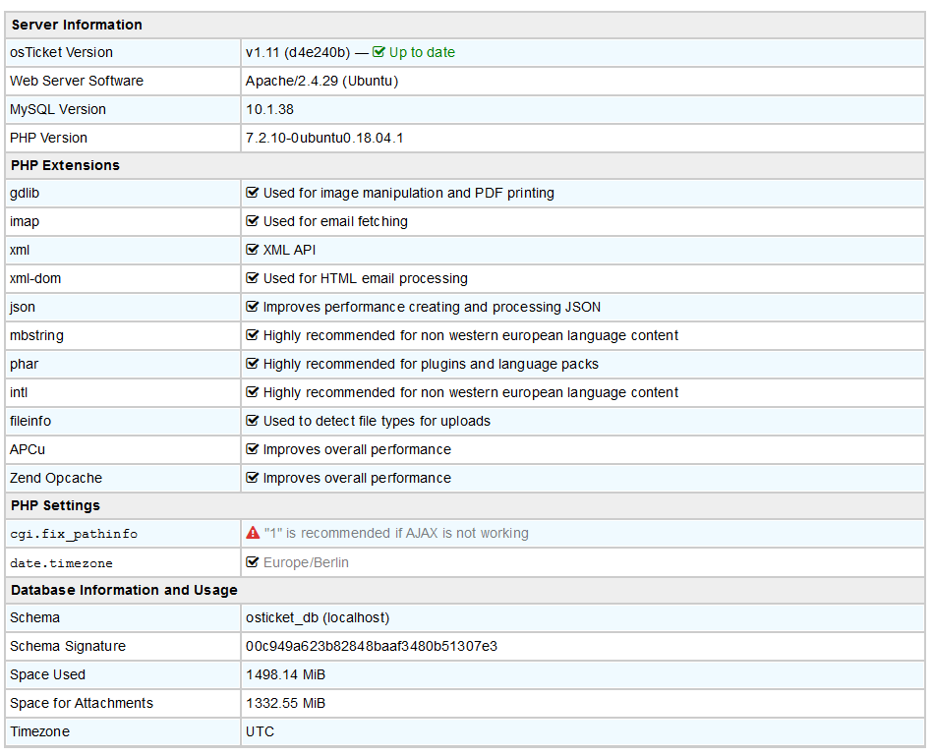Click the APCu performance check mark
Screen dimensions: 933x756
(253, 450)
